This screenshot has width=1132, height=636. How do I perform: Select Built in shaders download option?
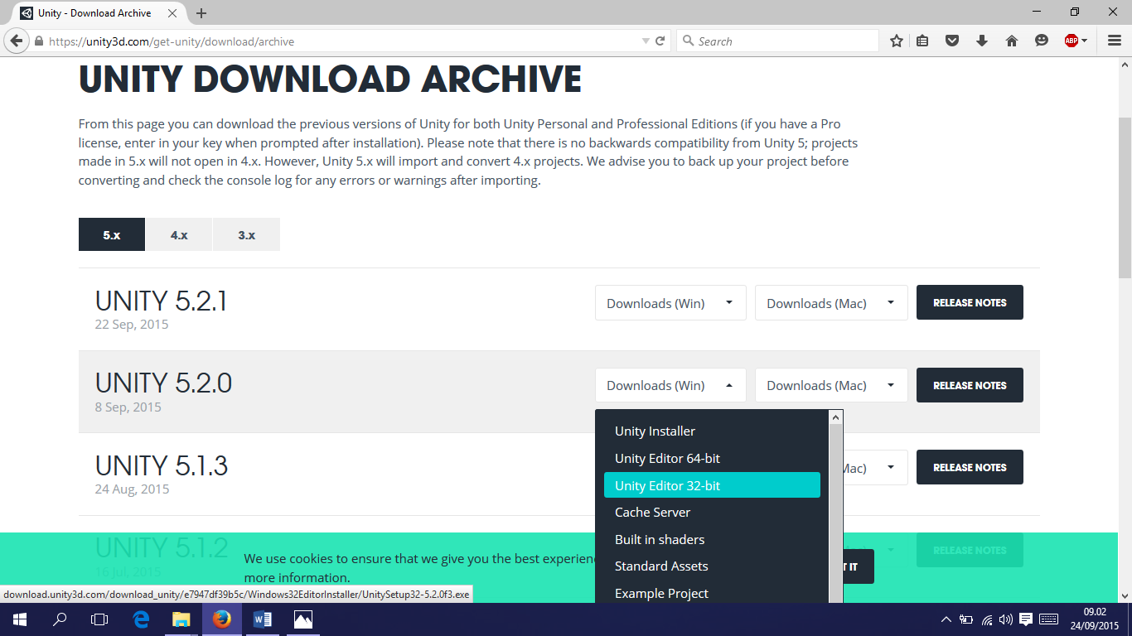(712, 539)
